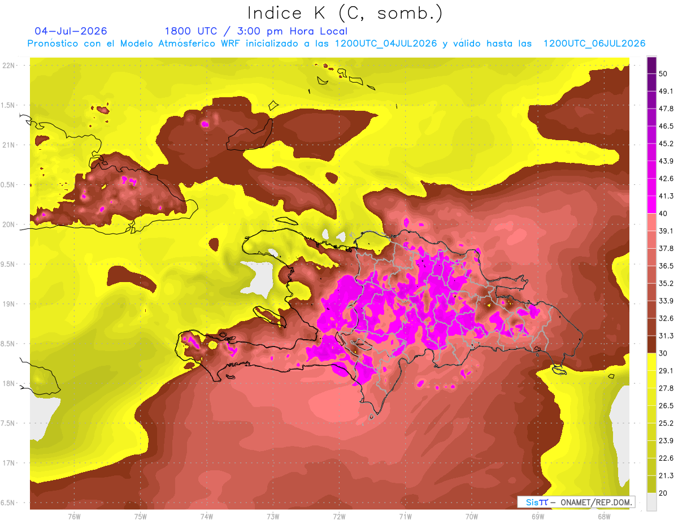
Task: Click the magenta colorbar segment between 40 and 41.3
Action: click(651, 203)
